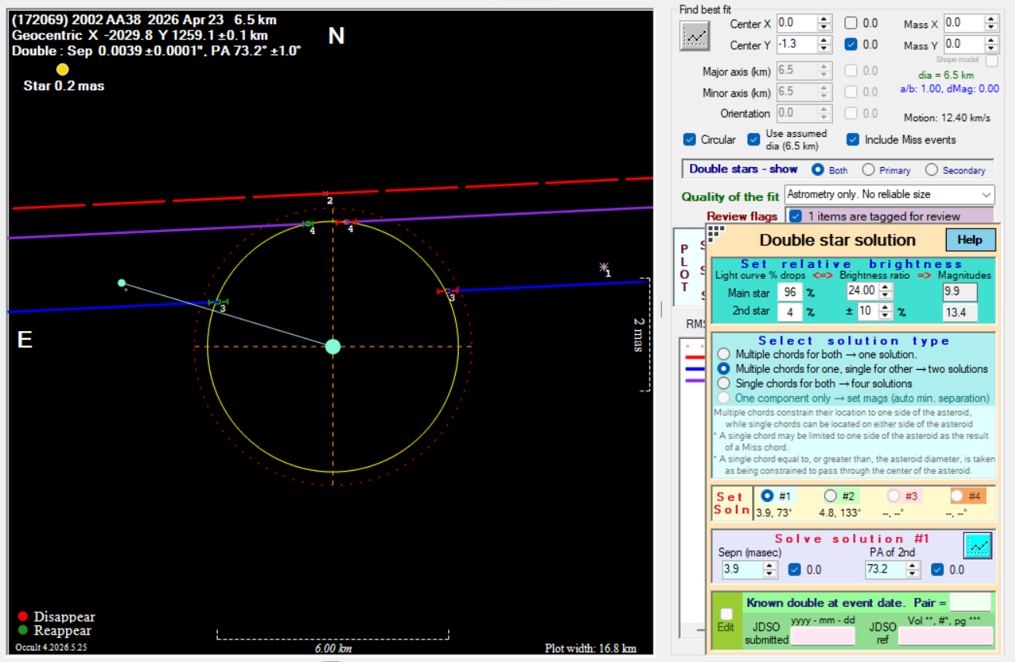This screenshot has width=1015, height=662.
Task: Increase the Brightness ratio 24.00 spinner
Action: (885, 287)
